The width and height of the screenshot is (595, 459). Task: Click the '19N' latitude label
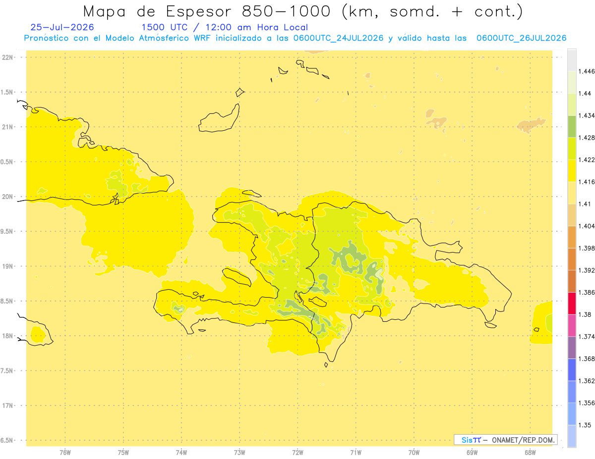tap(8, 266)
